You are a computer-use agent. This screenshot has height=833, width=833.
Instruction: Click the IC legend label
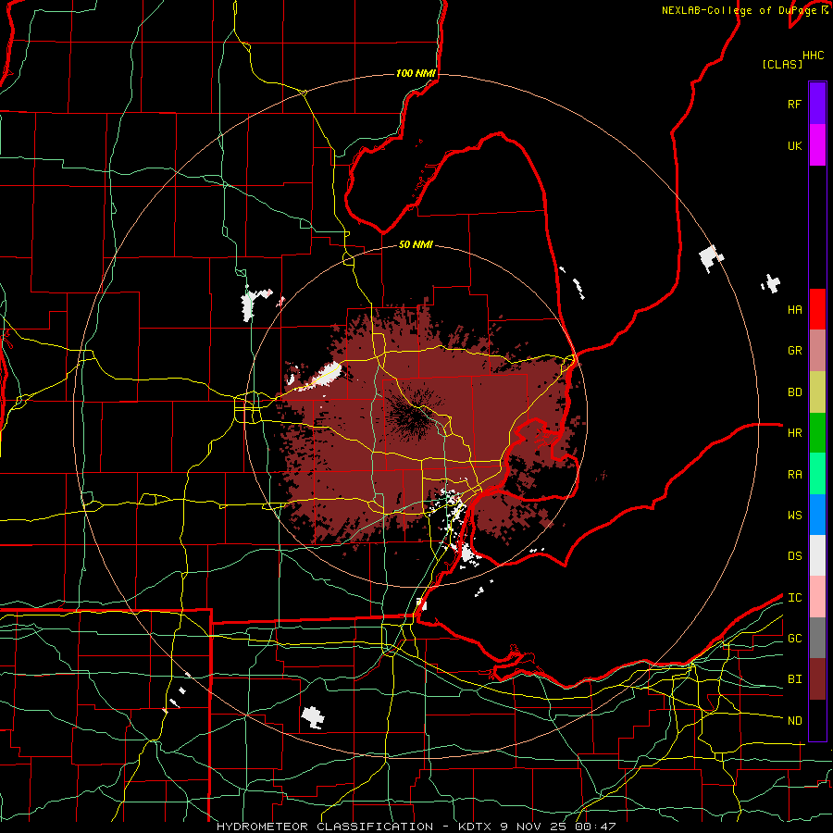pos(794,598)
